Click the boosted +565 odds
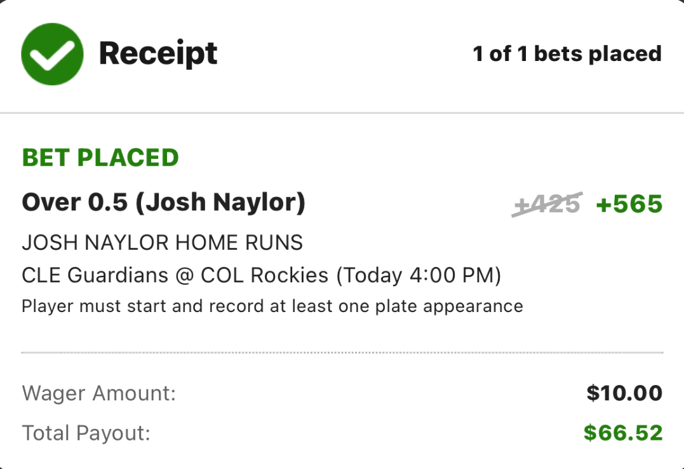The image size is (684, 469). 629,205
